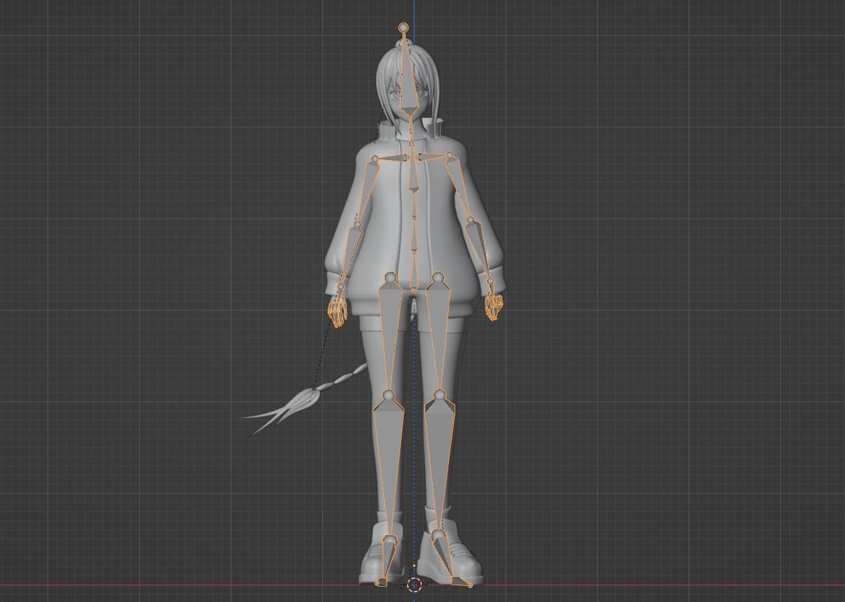This screenshot has height=602, width=845.
Task: Click the 3D cursor at the world origin
Action: (x=414, y=585)
